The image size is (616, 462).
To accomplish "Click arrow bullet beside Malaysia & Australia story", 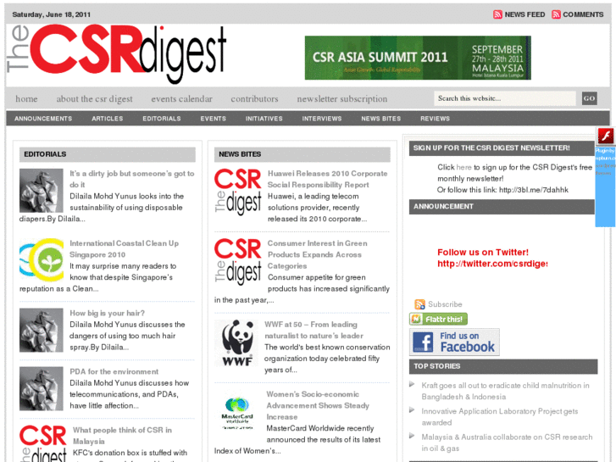I will 412,436.
